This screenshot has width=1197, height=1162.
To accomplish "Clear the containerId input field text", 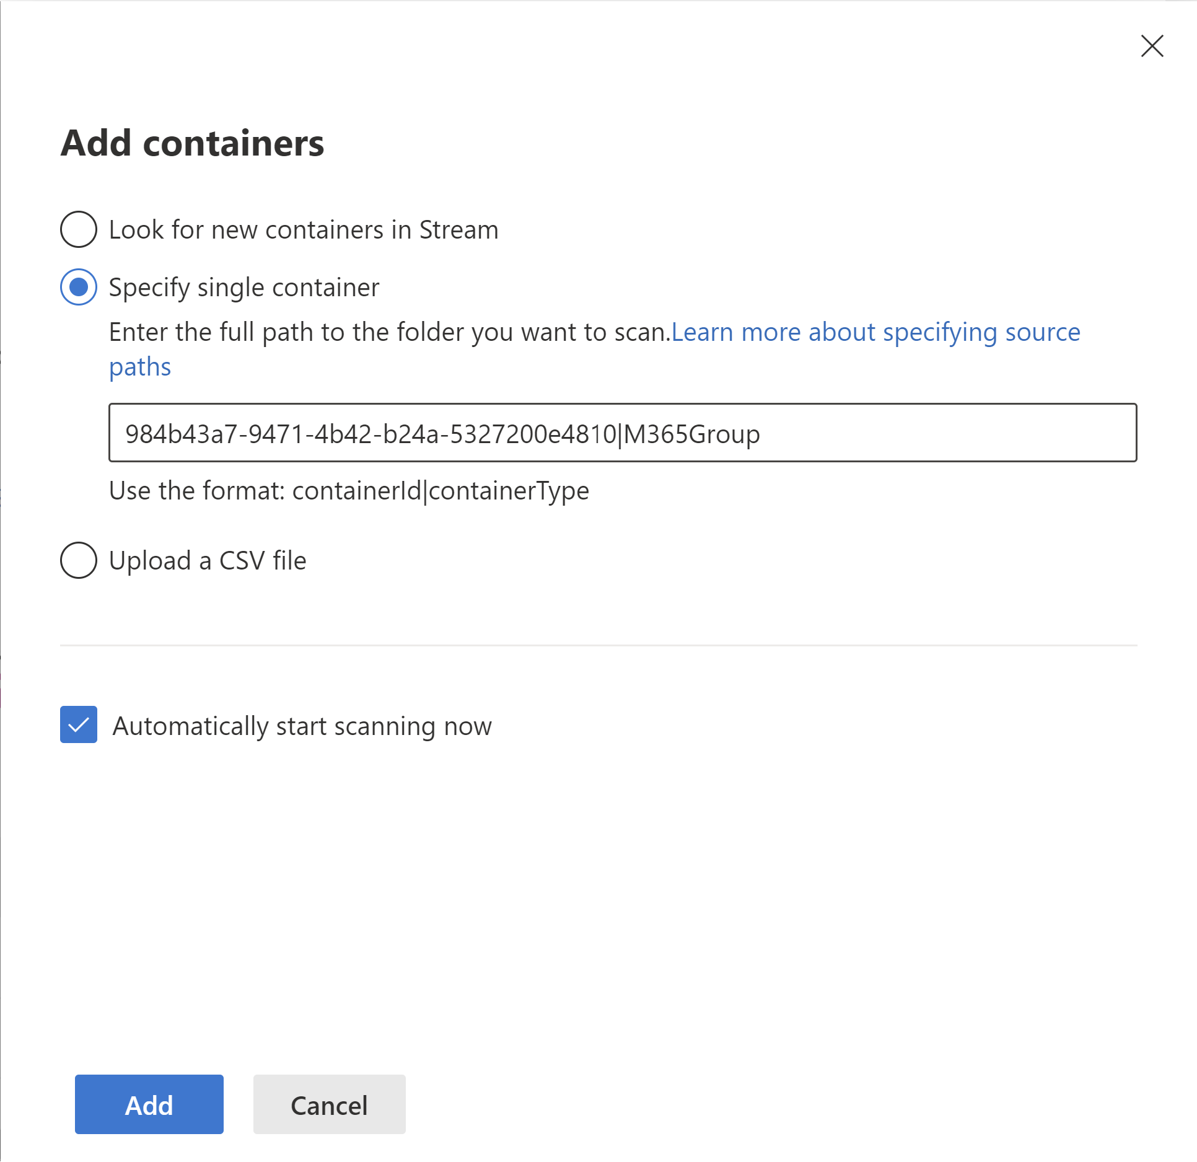I will click(624, 433).
